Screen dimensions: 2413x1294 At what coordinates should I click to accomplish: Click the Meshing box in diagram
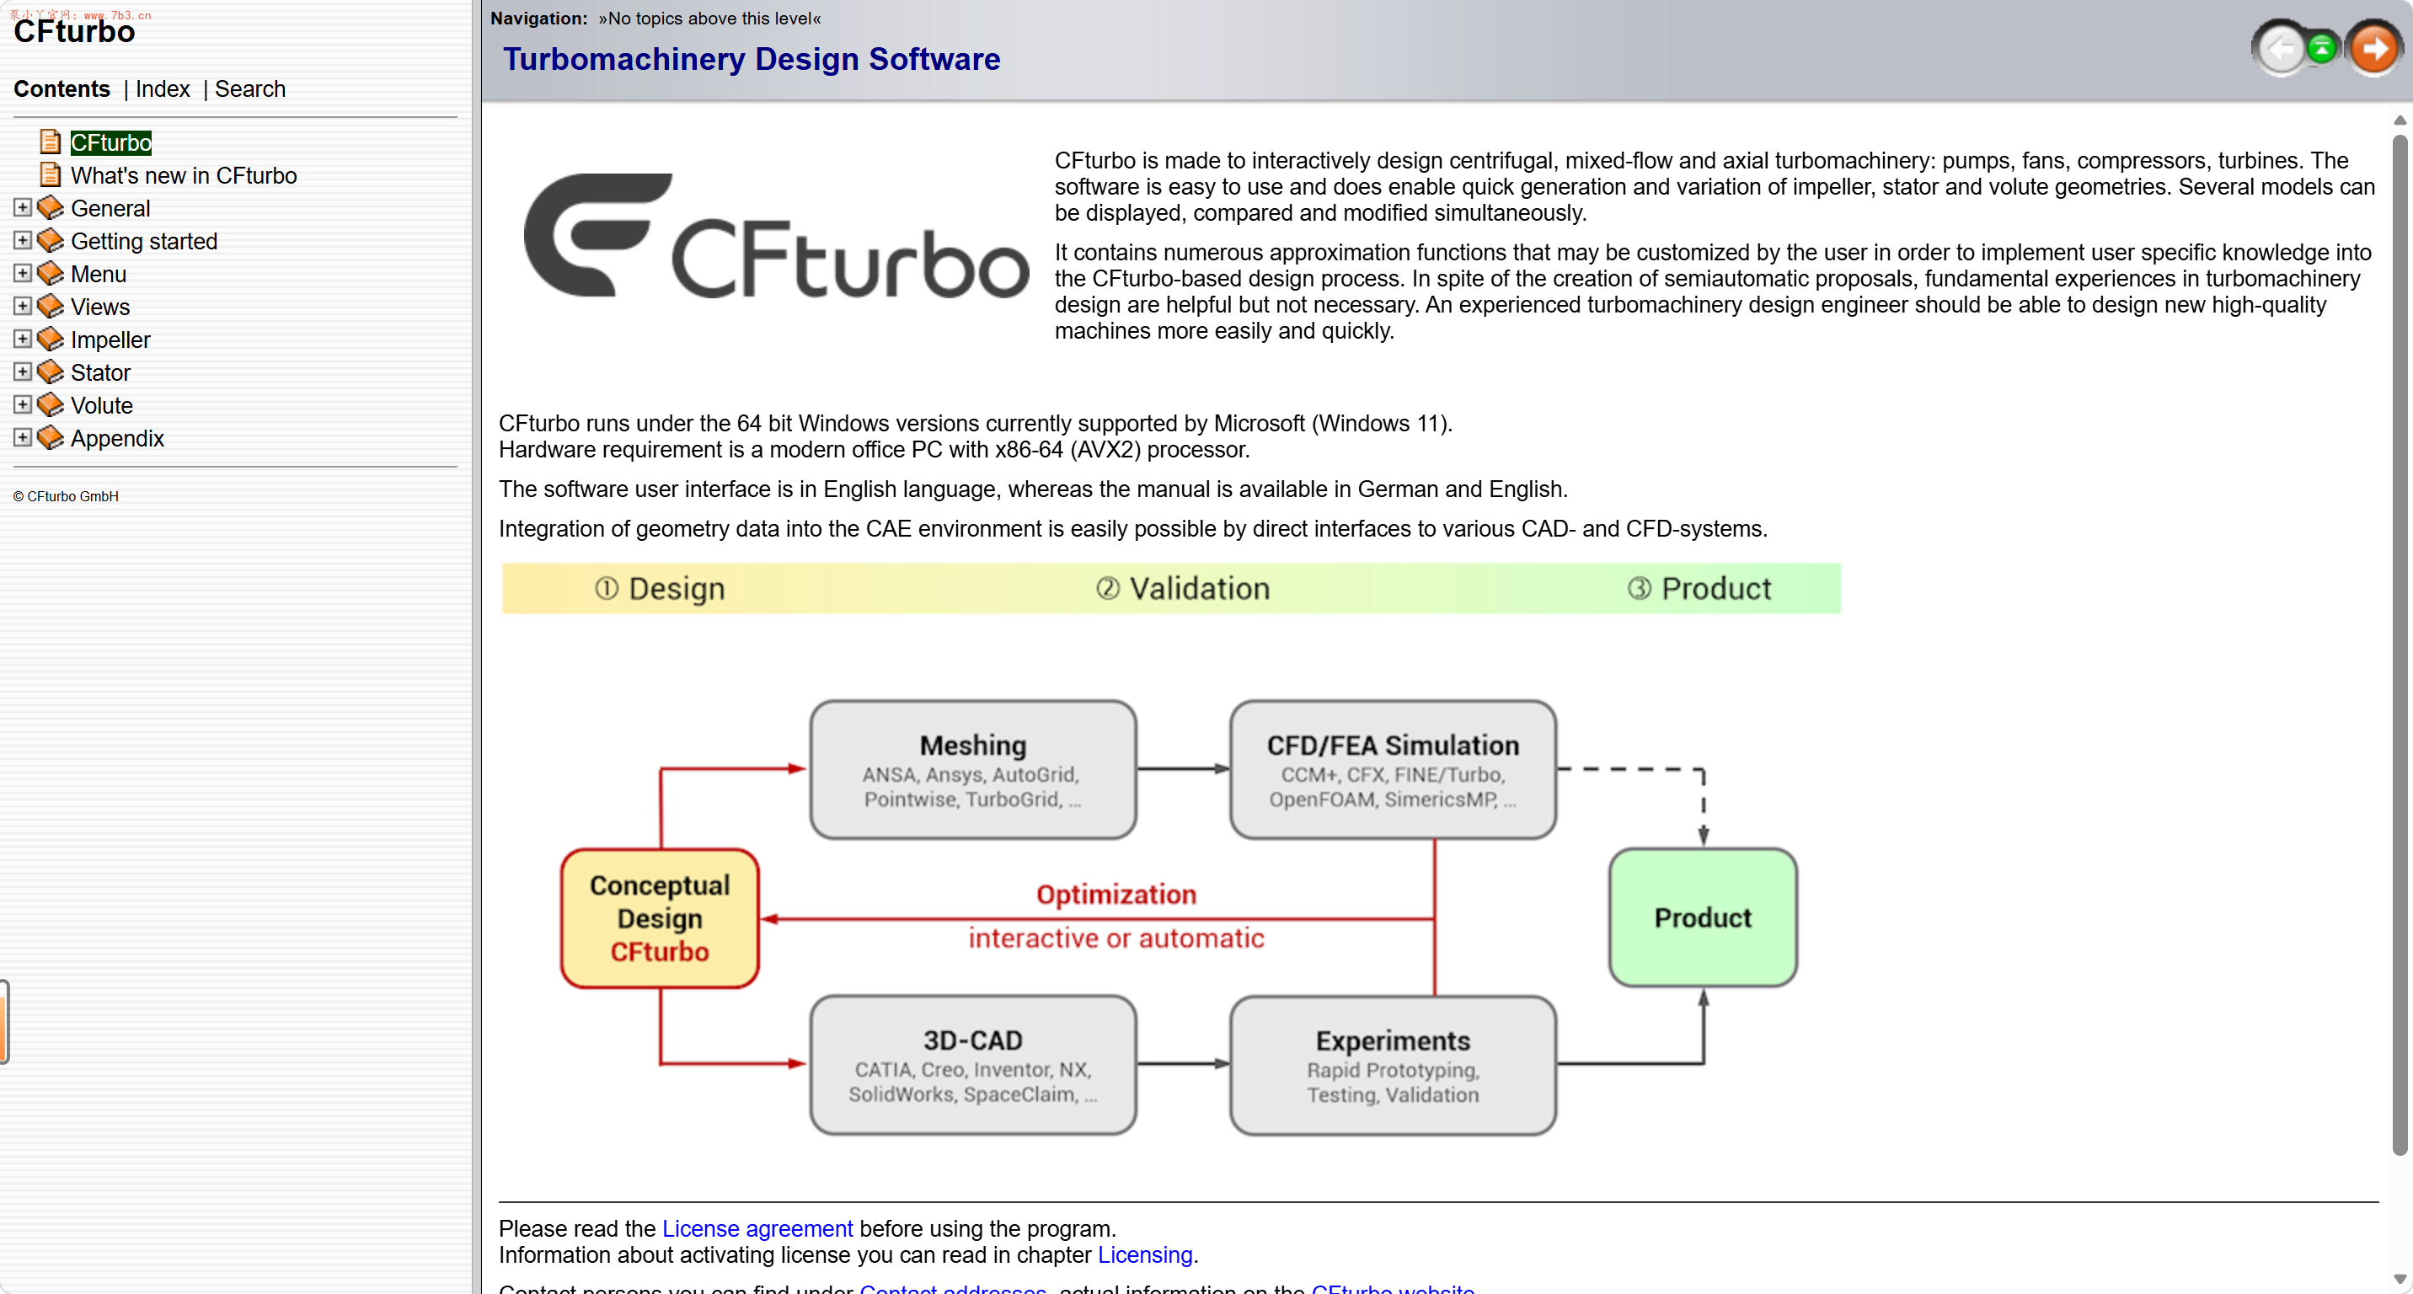click(972, 768)
